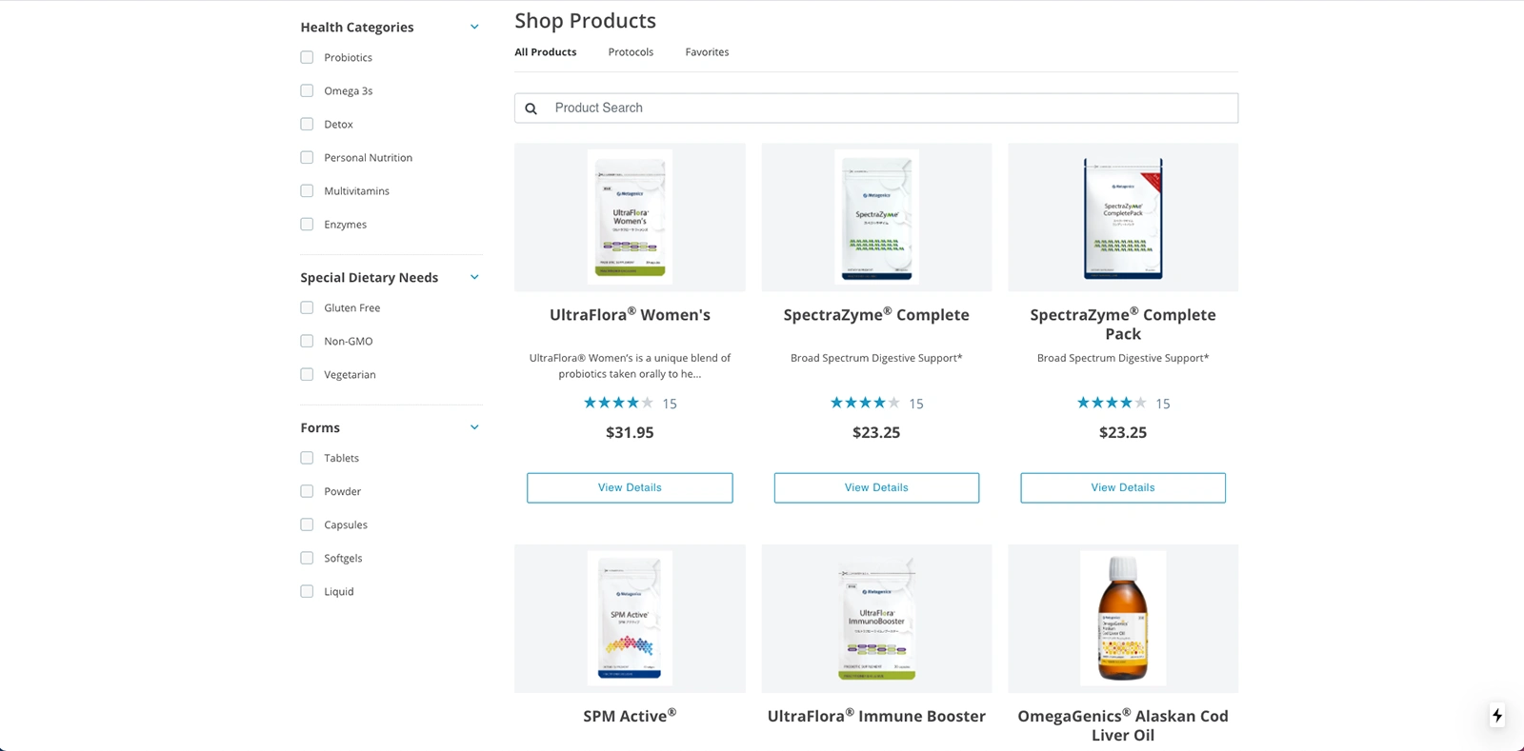Click the Product Search field

(886, 108)
